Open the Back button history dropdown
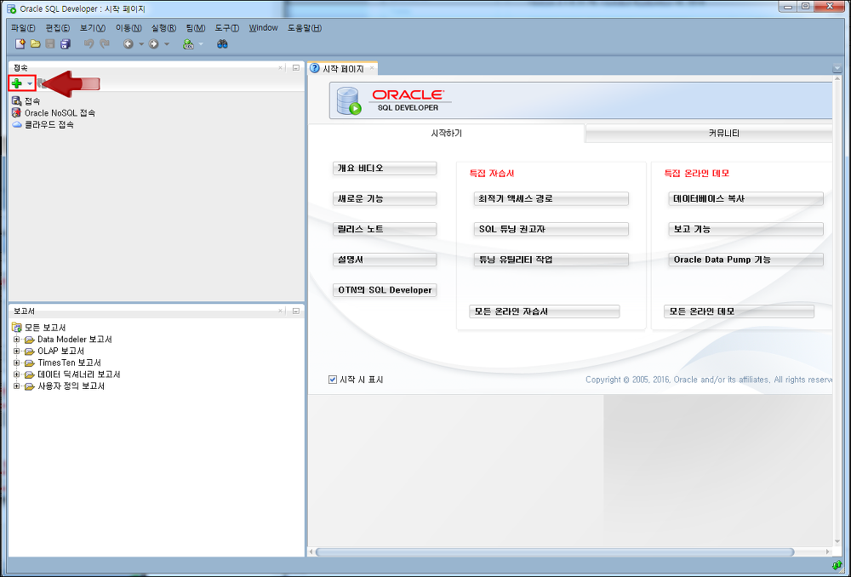Image resolution: width=851 pixels, height=577 pixels. point(141,44)
